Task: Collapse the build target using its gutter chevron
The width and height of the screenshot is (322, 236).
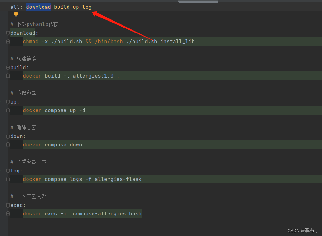Action: 8,67
